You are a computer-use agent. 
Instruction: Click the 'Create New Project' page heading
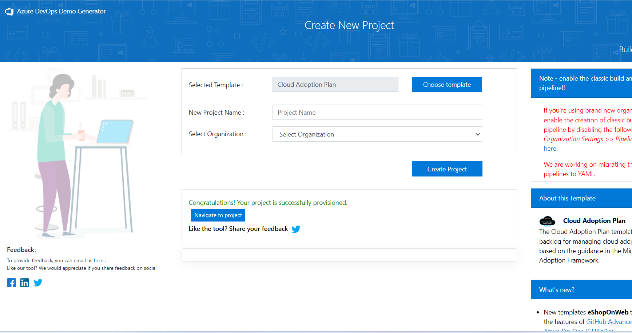point(349,25)
